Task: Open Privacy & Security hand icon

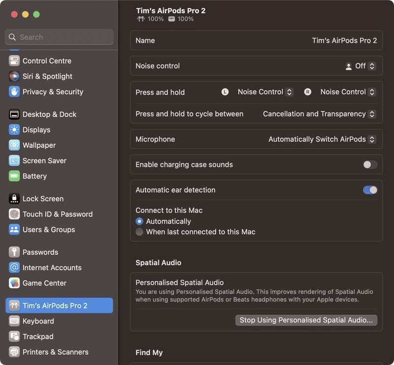Action: pos(14,92)
